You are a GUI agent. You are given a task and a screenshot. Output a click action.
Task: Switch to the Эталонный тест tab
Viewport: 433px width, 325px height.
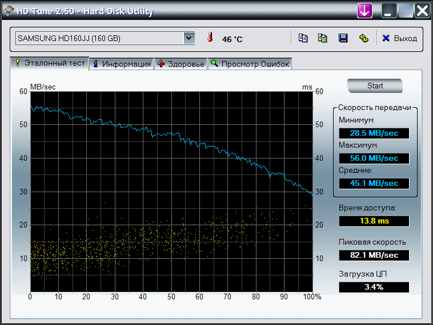[50, 63]
